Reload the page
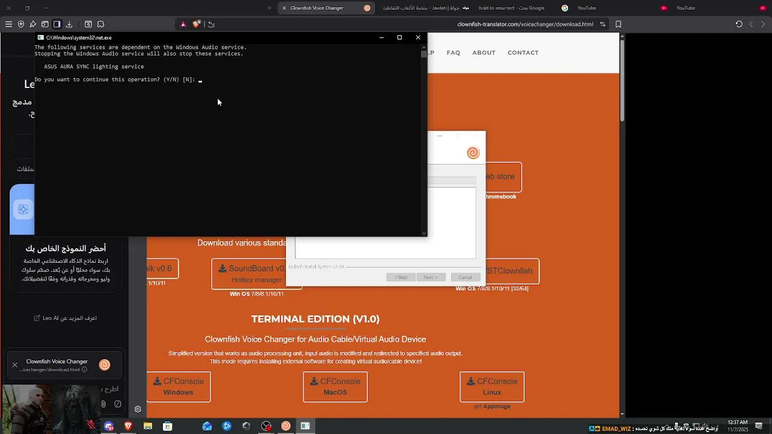Screen dimensions: 772x434 point(739,24)
